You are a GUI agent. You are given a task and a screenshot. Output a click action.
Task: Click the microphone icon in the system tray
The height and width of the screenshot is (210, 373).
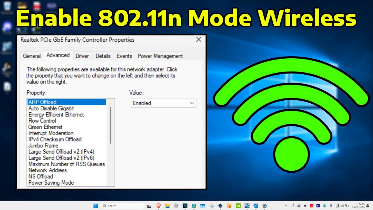[331, 206]
